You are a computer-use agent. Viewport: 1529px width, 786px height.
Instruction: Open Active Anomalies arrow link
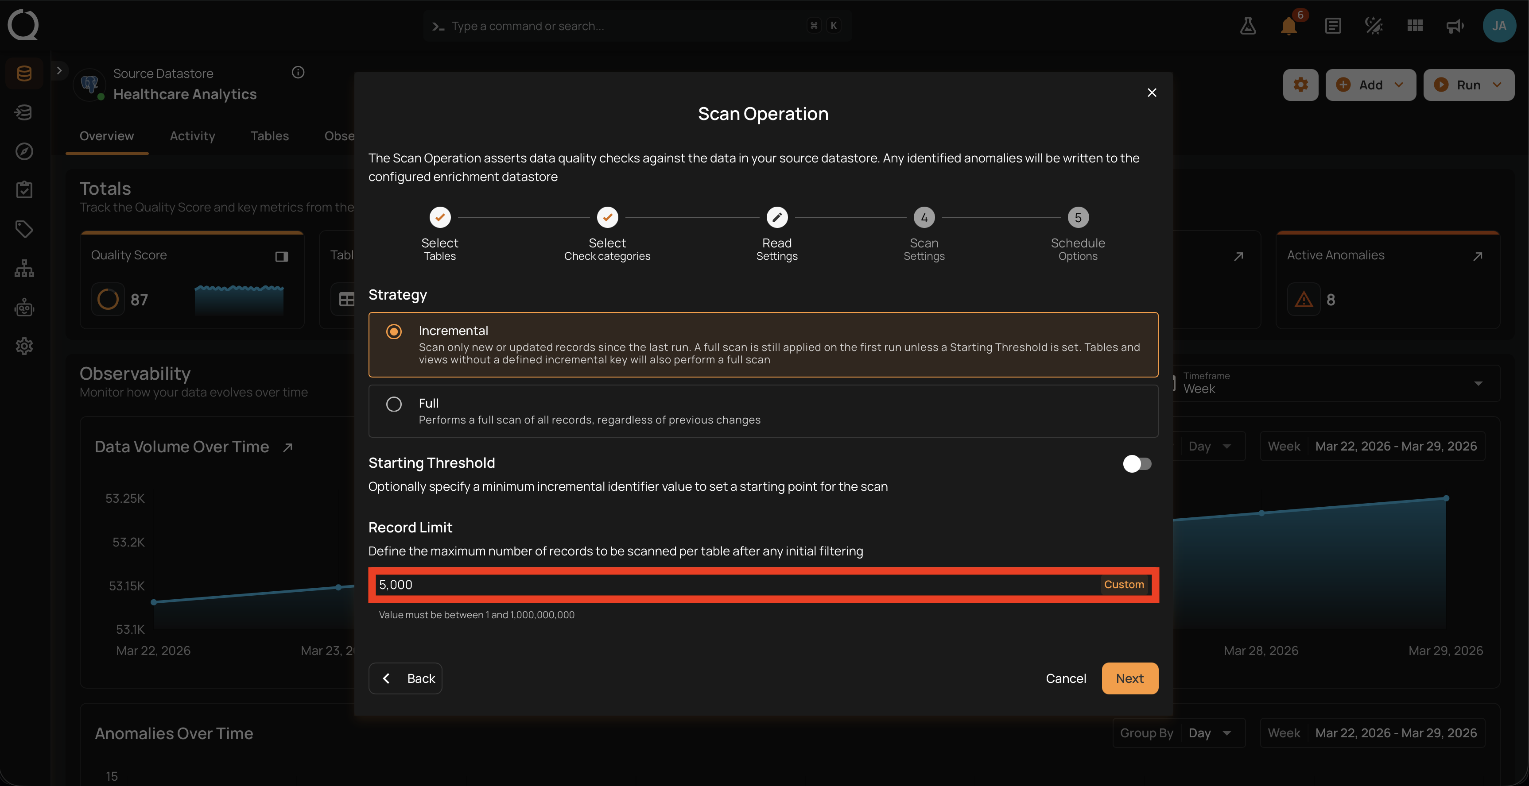[x=1478, y=256]
